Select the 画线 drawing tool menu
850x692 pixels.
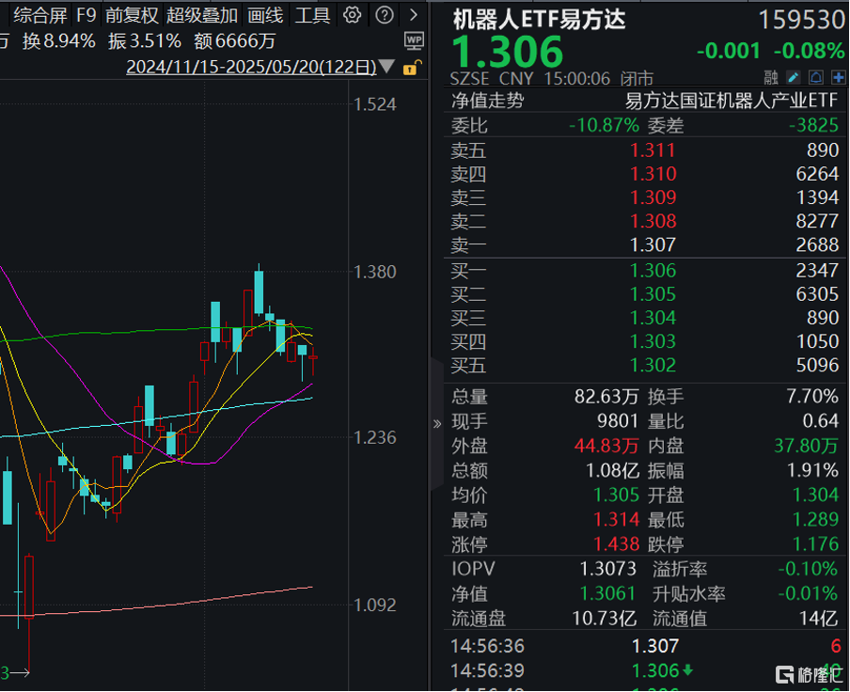[x=265, y=15]
